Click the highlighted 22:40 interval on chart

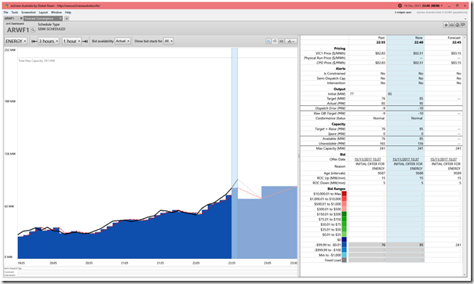235,152
